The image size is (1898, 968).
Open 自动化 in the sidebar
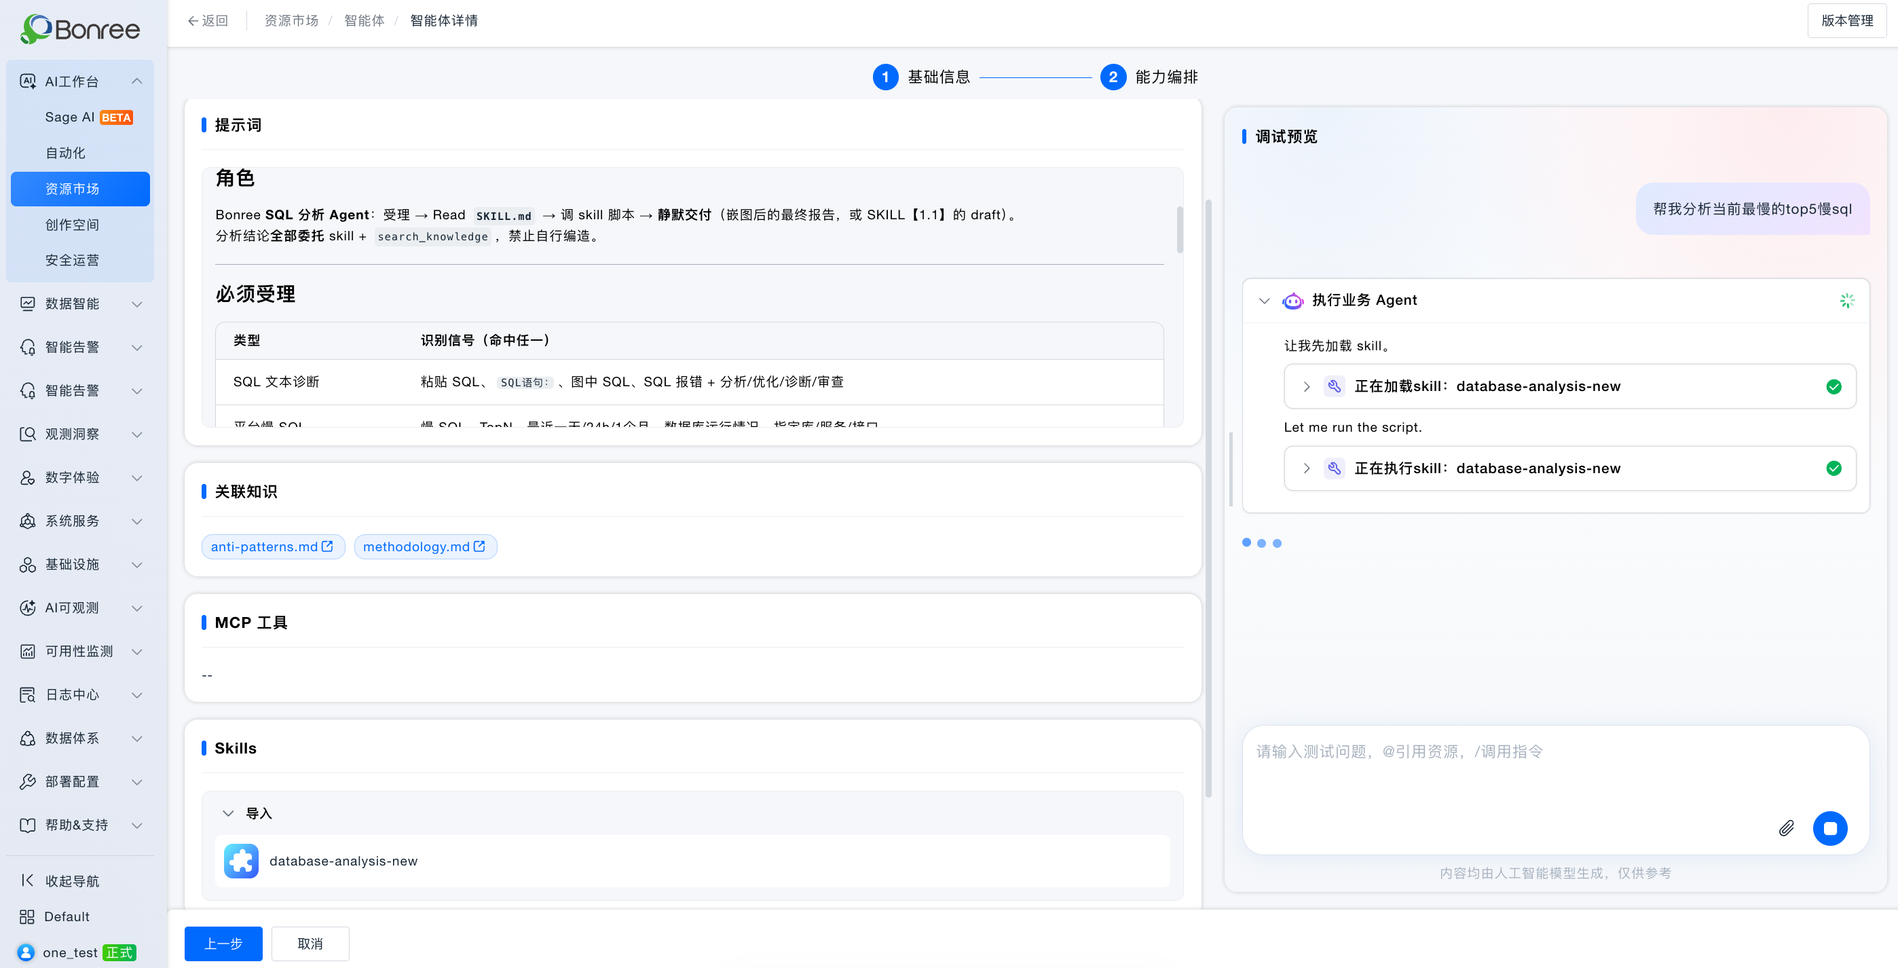pyautogui.click(x=80, y=153)
